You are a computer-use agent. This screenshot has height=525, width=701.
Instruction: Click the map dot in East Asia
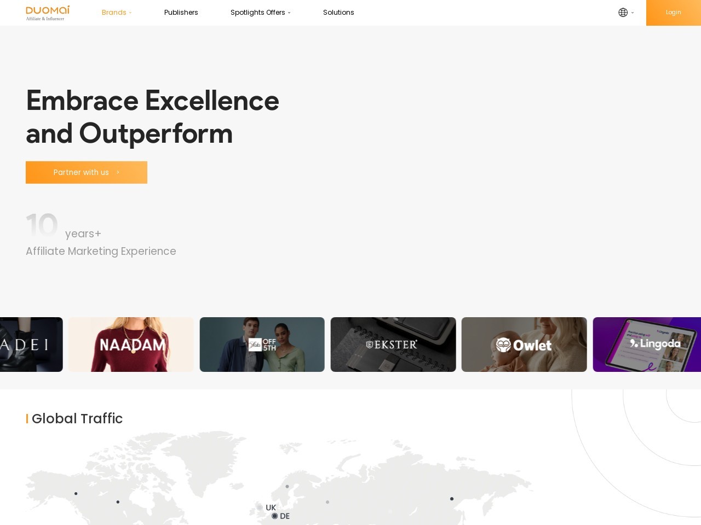coord(452,499)
